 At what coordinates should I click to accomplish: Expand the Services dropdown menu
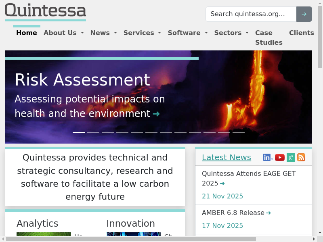point(142,33)
